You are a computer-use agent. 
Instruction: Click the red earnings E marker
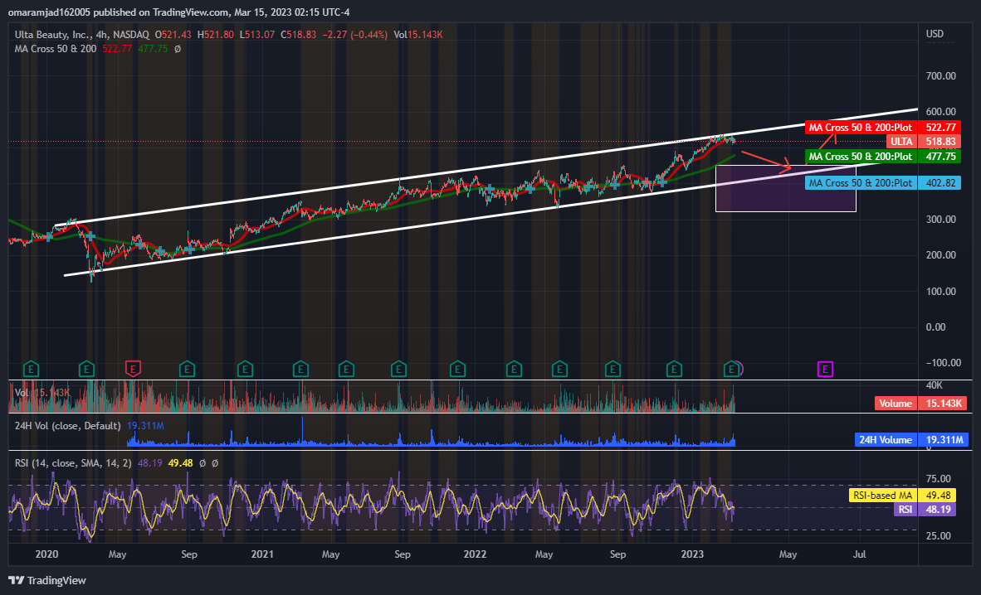(133, 370)
